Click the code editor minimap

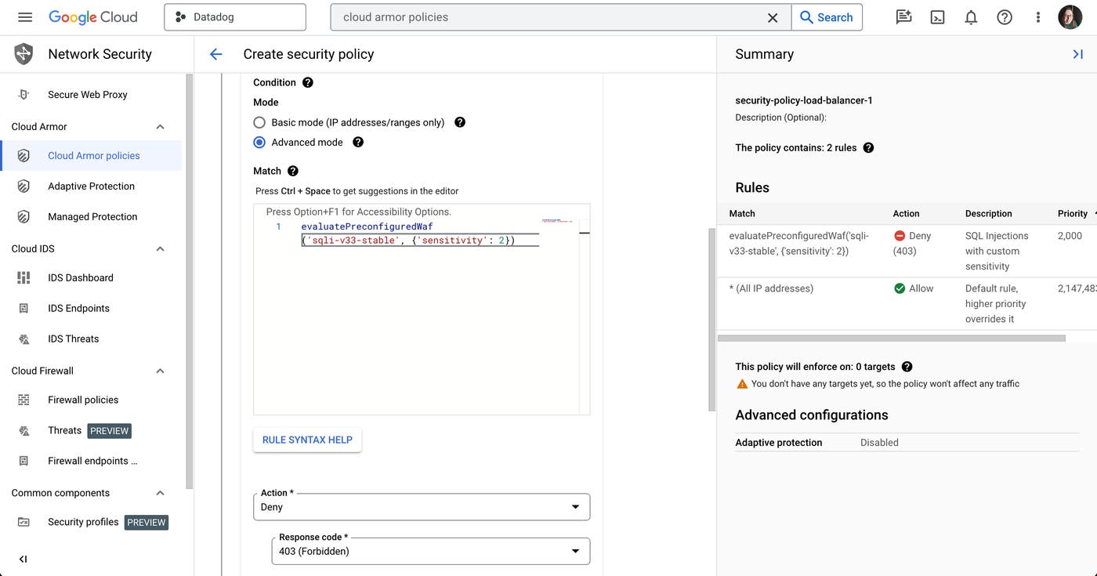point(557,222)
